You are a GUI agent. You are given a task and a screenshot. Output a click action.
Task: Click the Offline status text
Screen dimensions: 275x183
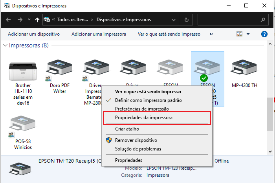coord(222,161)
